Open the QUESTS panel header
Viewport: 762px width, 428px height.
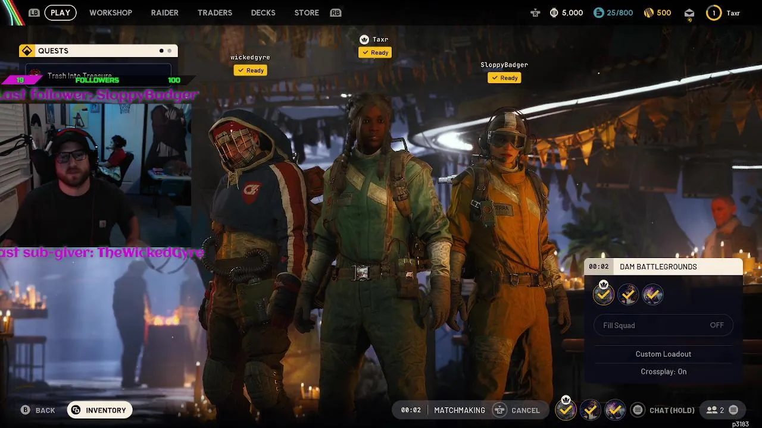tap(98, 51)
